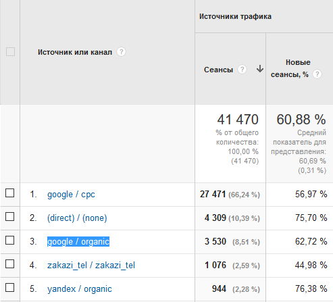Click sessions cell 4 309 (10,39 %)
This screenshot has width=333, height=302.
232,218
